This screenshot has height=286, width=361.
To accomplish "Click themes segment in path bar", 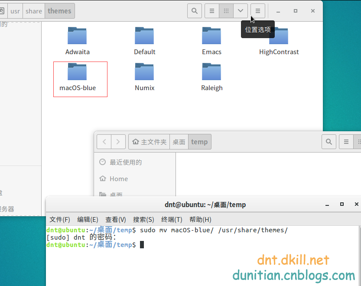I will tap(59, 11).
